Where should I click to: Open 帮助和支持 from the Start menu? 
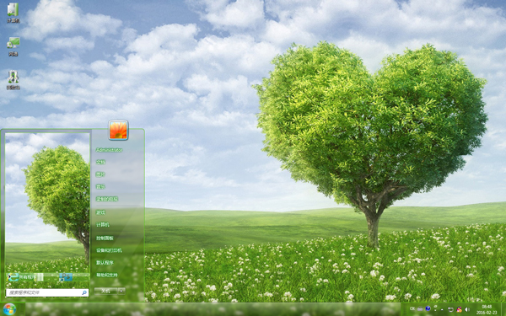point(107,275)
